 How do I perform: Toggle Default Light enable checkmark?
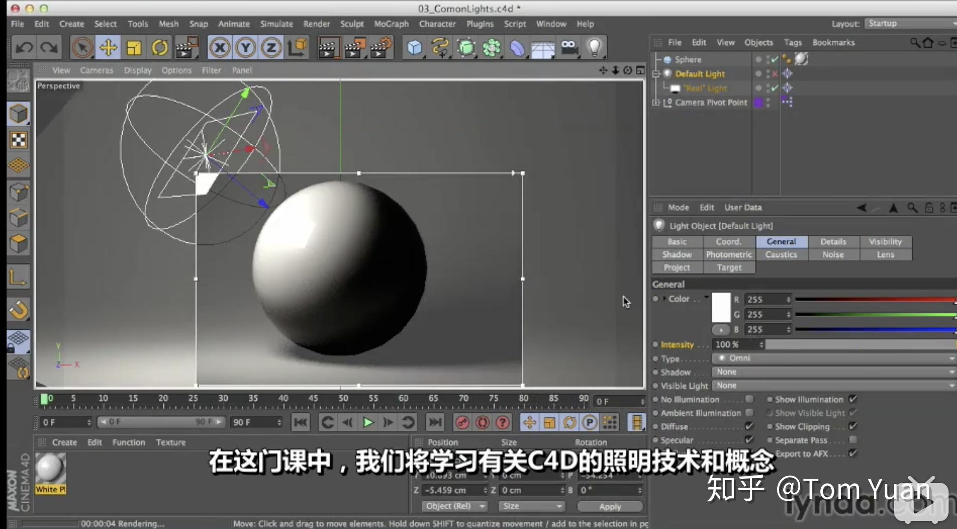774,74
